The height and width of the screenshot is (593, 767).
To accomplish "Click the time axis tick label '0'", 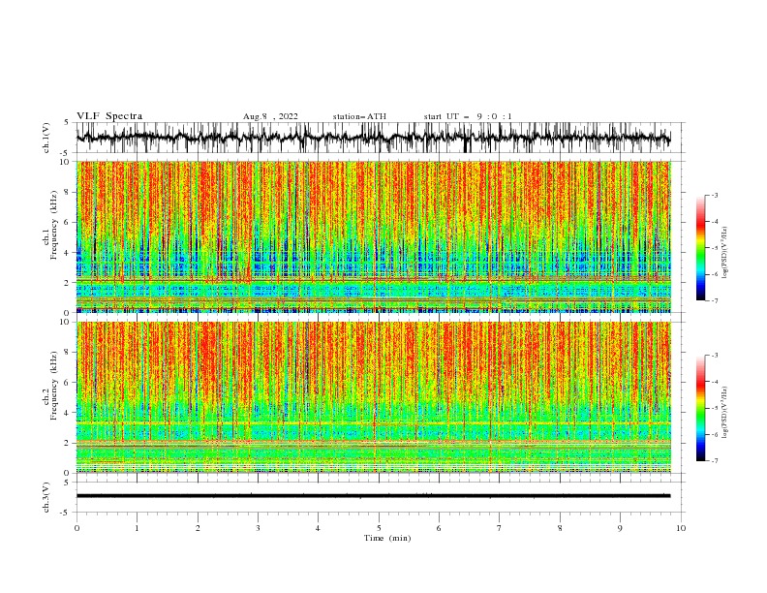I will (77, 528).
